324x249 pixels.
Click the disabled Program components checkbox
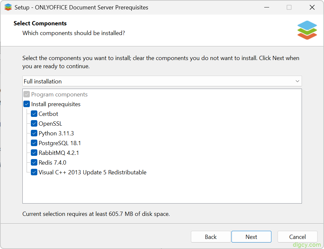click(27, 94)
